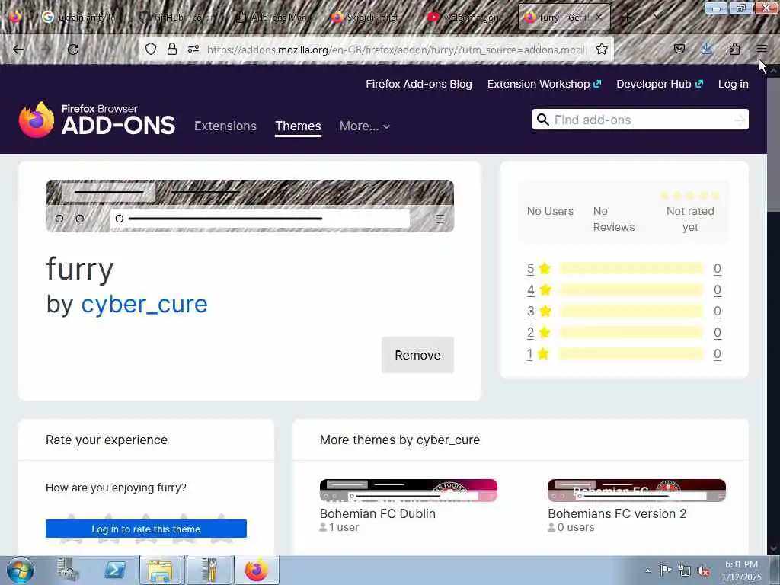Submit search with arrow button

click(x=740, y=120)
